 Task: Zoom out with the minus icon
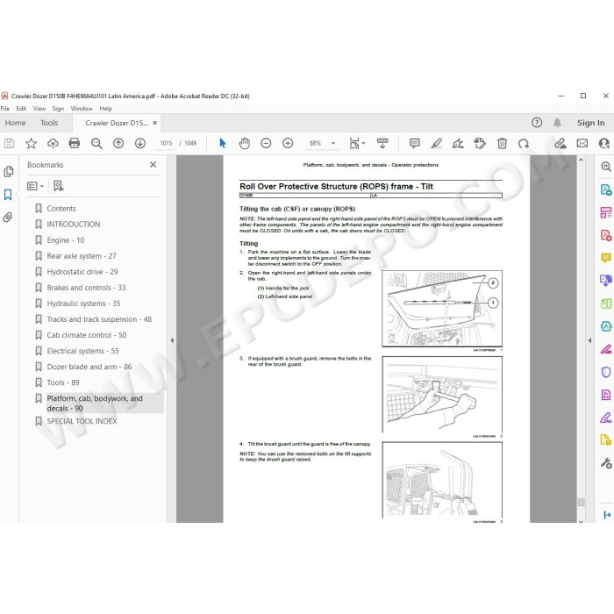(266, 143)
